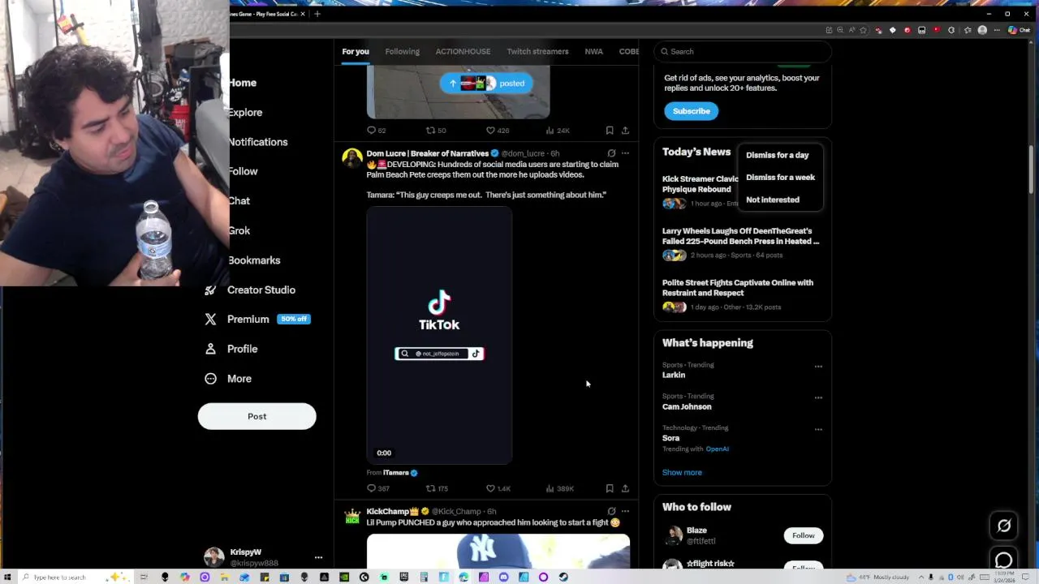Open the Grok floating button
The width and height of the screenshot is (1039, 584).
[x=1004, y=526]
